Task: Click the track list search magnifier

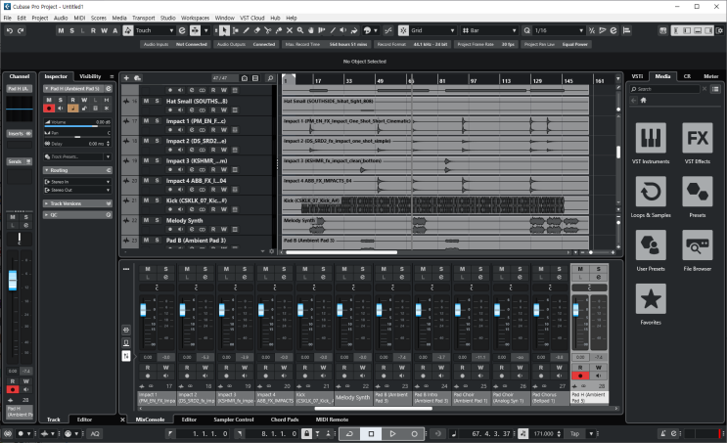Action: 270,78
